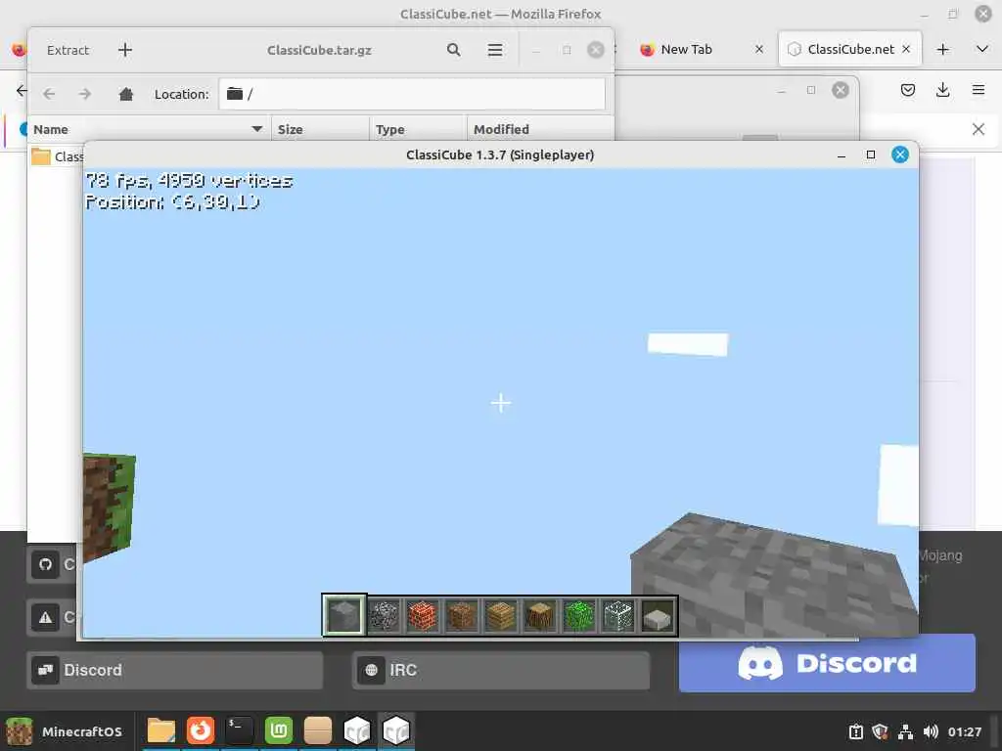Select the red brick block in the hotbar
Viewport: 1002px width, 751px height.
(423, 616)
